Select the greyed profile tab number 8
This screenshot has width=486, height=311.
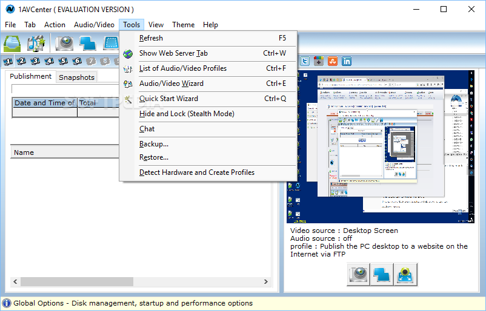tap(105, 61)
